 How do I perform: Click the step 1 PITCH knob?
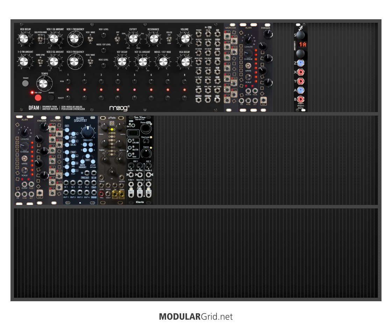[68, 81]
